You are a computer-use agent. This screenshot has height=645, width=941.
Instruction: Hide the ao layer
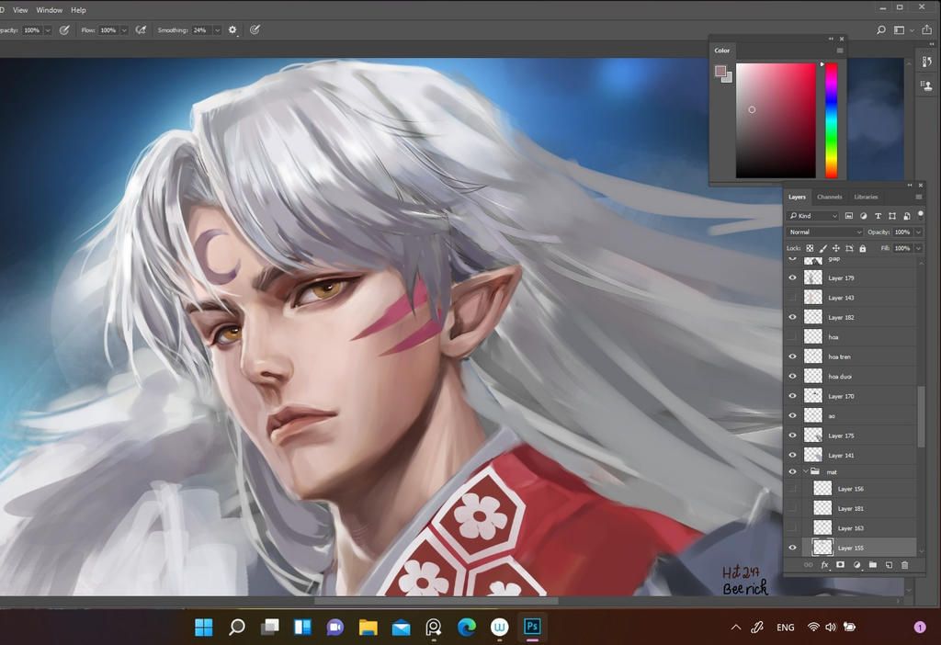click(792, 416)
